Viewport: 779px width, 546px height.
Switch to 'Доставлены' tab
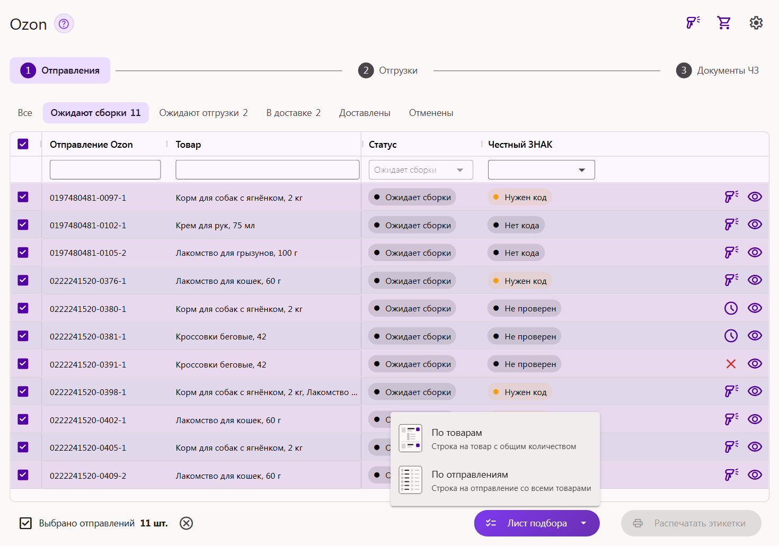(x=365, y=113)
